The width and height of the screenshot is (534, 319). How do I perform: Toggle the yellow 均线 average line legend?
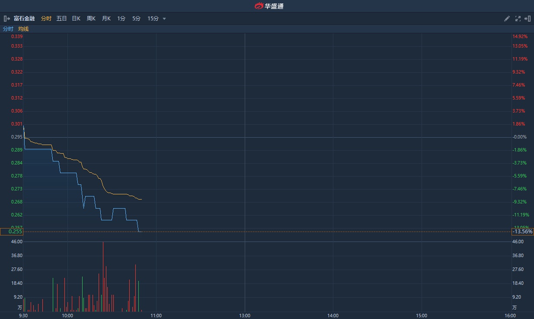tap(23, 29)
